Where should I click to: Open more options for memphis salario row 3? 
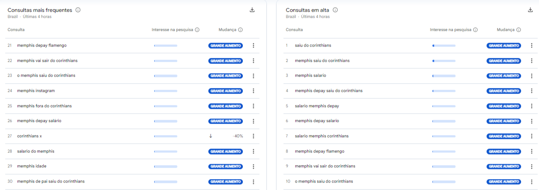pyautogui.click(x=532, y=76)
